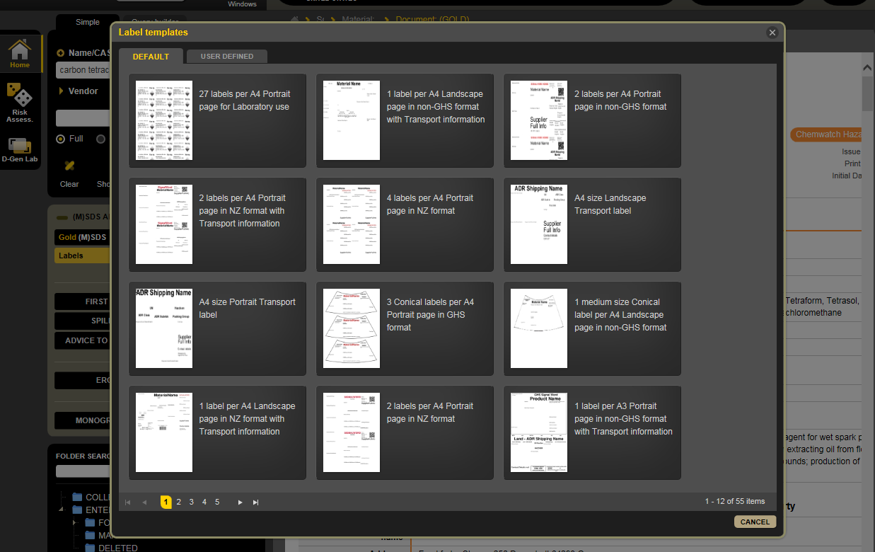The width and height of the screenshot is (875, 552).
Task: Click the Chemwatch Haza... orange badge
Action: tap(825, 134)
